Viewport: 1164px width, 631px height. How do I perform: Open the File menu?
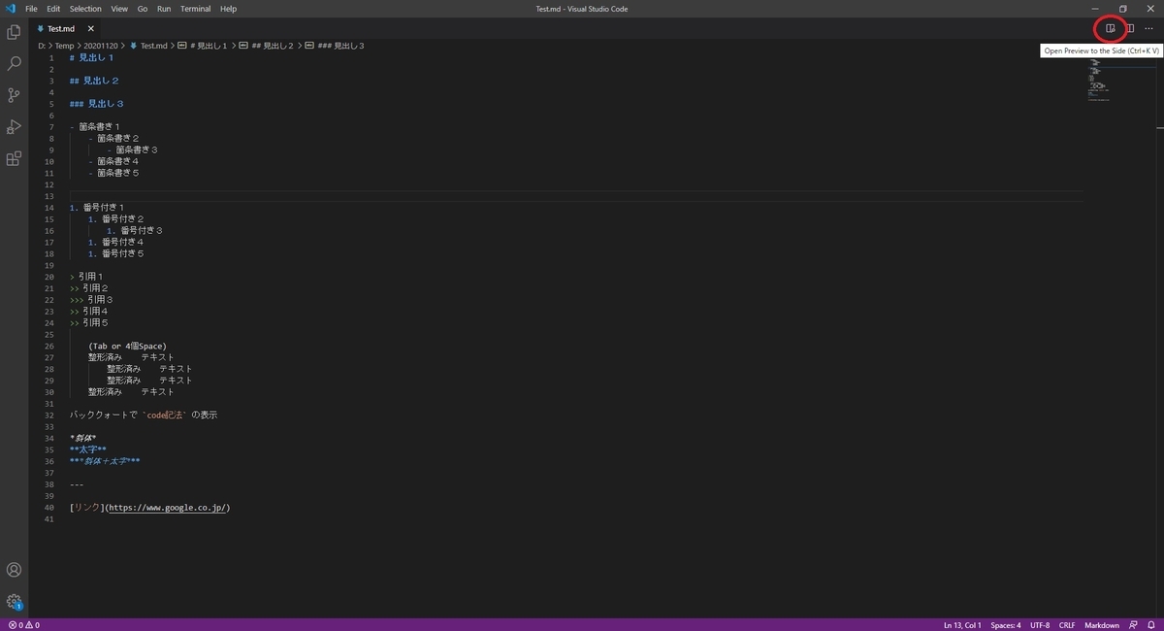click(32, 9)
